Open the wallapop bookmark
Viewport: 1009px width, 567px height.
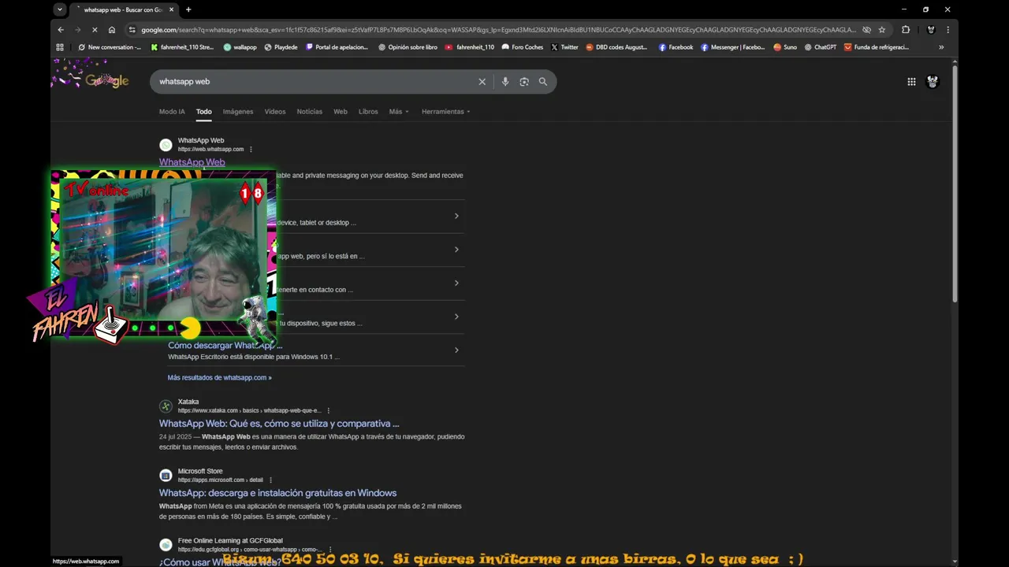[x=240, y=47]
